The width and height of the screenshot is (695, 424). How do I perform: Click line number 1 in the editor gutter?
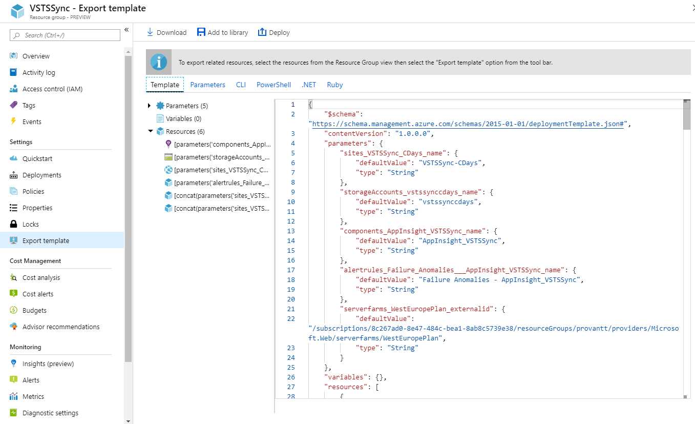[x=293, y=104]
